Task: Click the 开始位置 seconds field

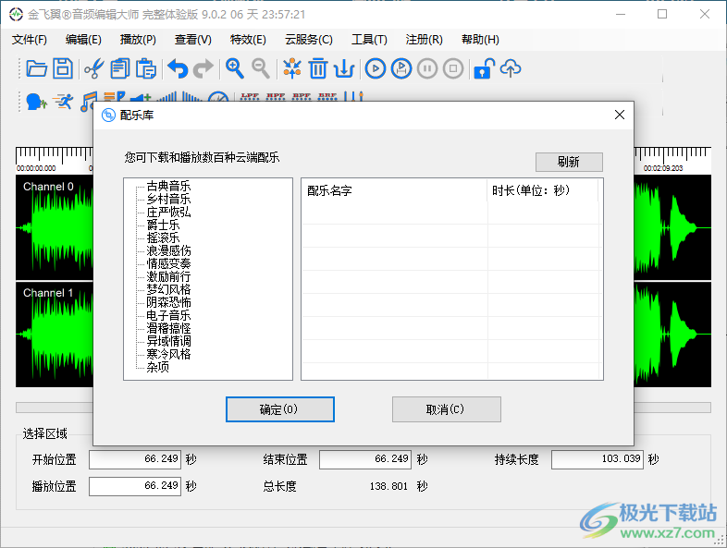Action: point(135,459)
